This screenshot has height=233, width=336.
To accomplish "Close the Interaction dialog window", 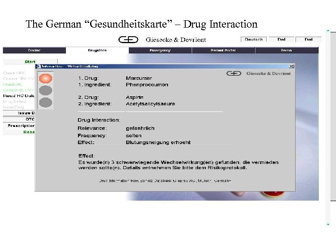I will [x=292, y=66].
